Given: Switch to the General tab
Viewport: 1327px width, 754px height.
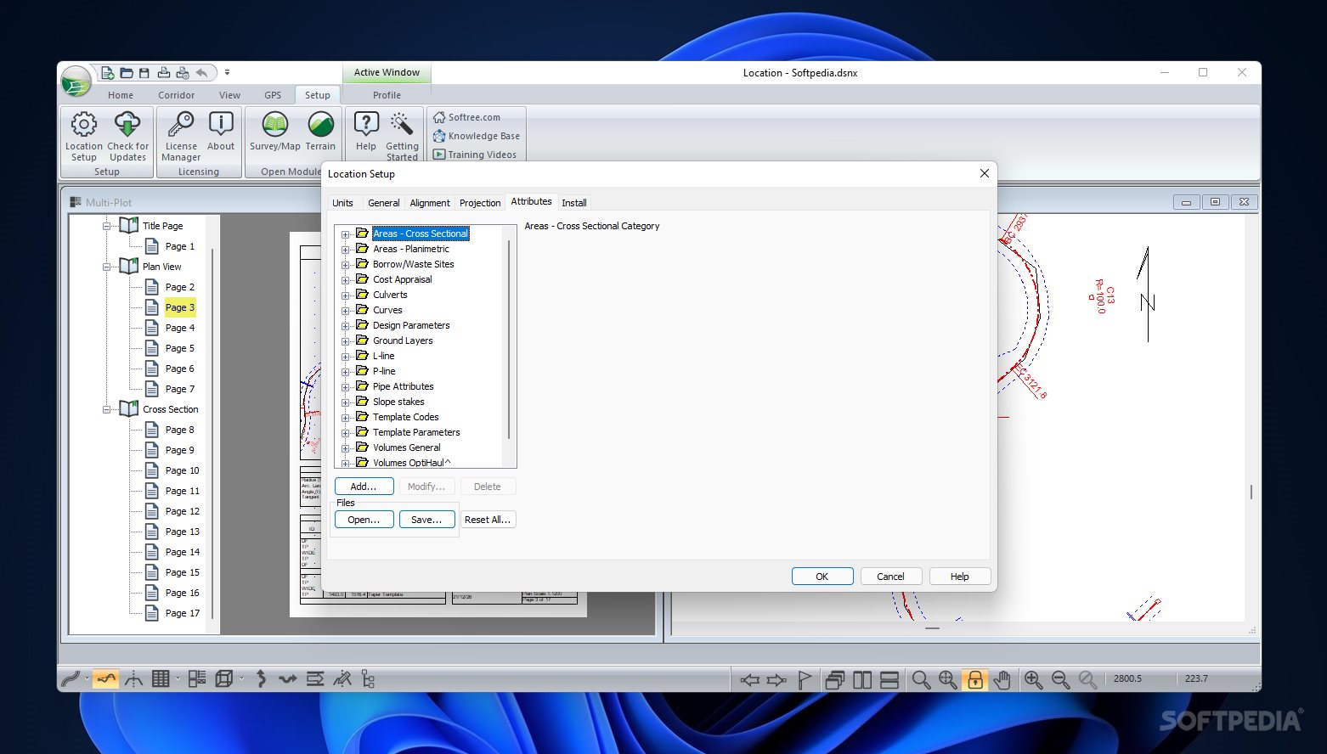Looking at the screenshot, I should [383, 203].
